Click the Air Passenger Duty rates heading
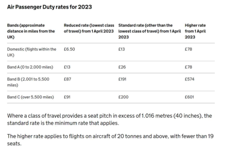The image size is (245, 154). coord(50,7)
